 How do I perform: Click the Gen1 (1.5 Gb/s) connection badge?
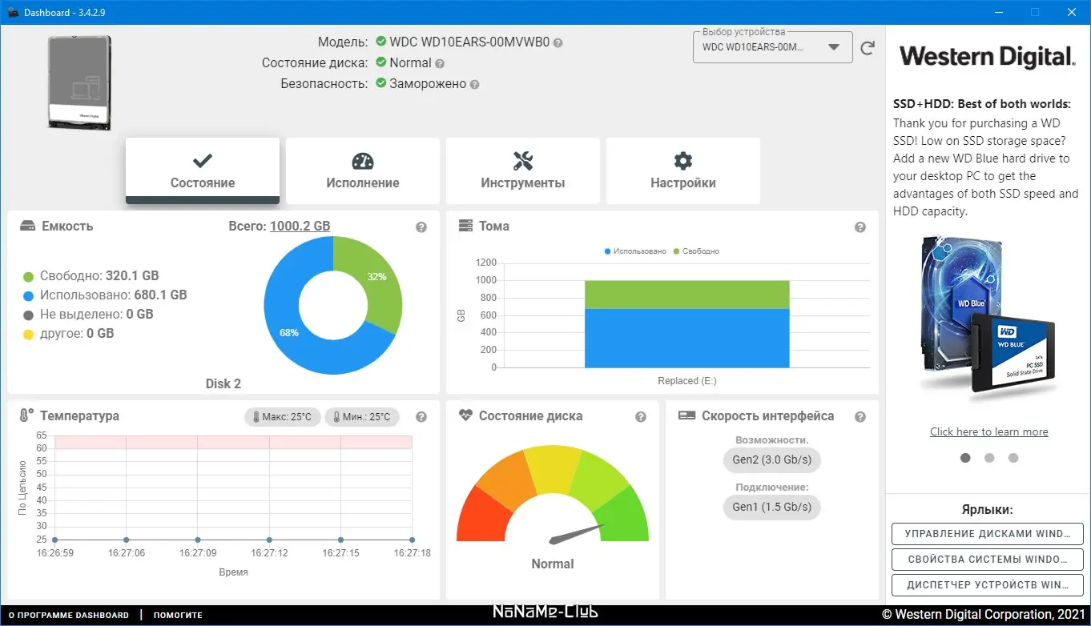point(772,507)
